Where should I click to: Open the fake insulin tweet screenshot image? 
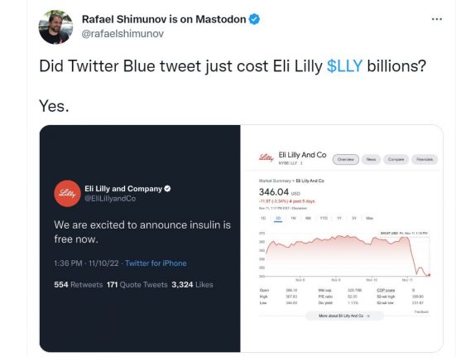(140, 239)
